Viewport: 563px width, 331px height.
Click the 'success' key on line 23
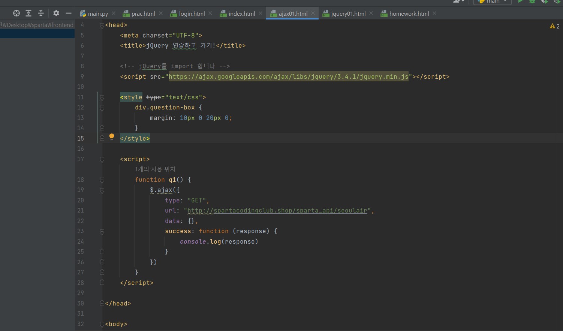(x=178, y=231)
